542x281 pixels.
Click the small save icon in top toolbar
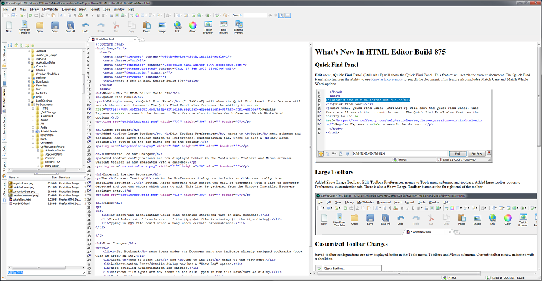pyautogui.click(x=13, y=15)
